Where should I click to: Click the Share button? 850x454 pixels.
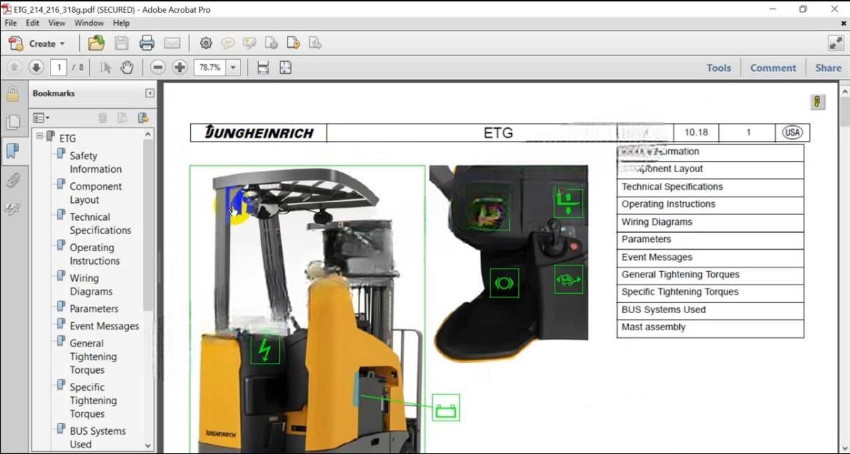828,67
